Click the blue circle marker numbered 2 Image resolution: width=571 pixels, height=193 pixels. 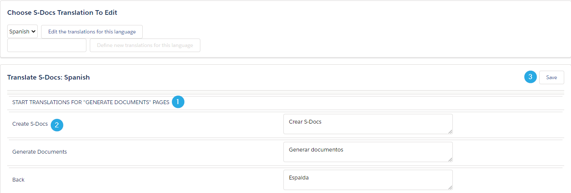[x=57, y=125]
